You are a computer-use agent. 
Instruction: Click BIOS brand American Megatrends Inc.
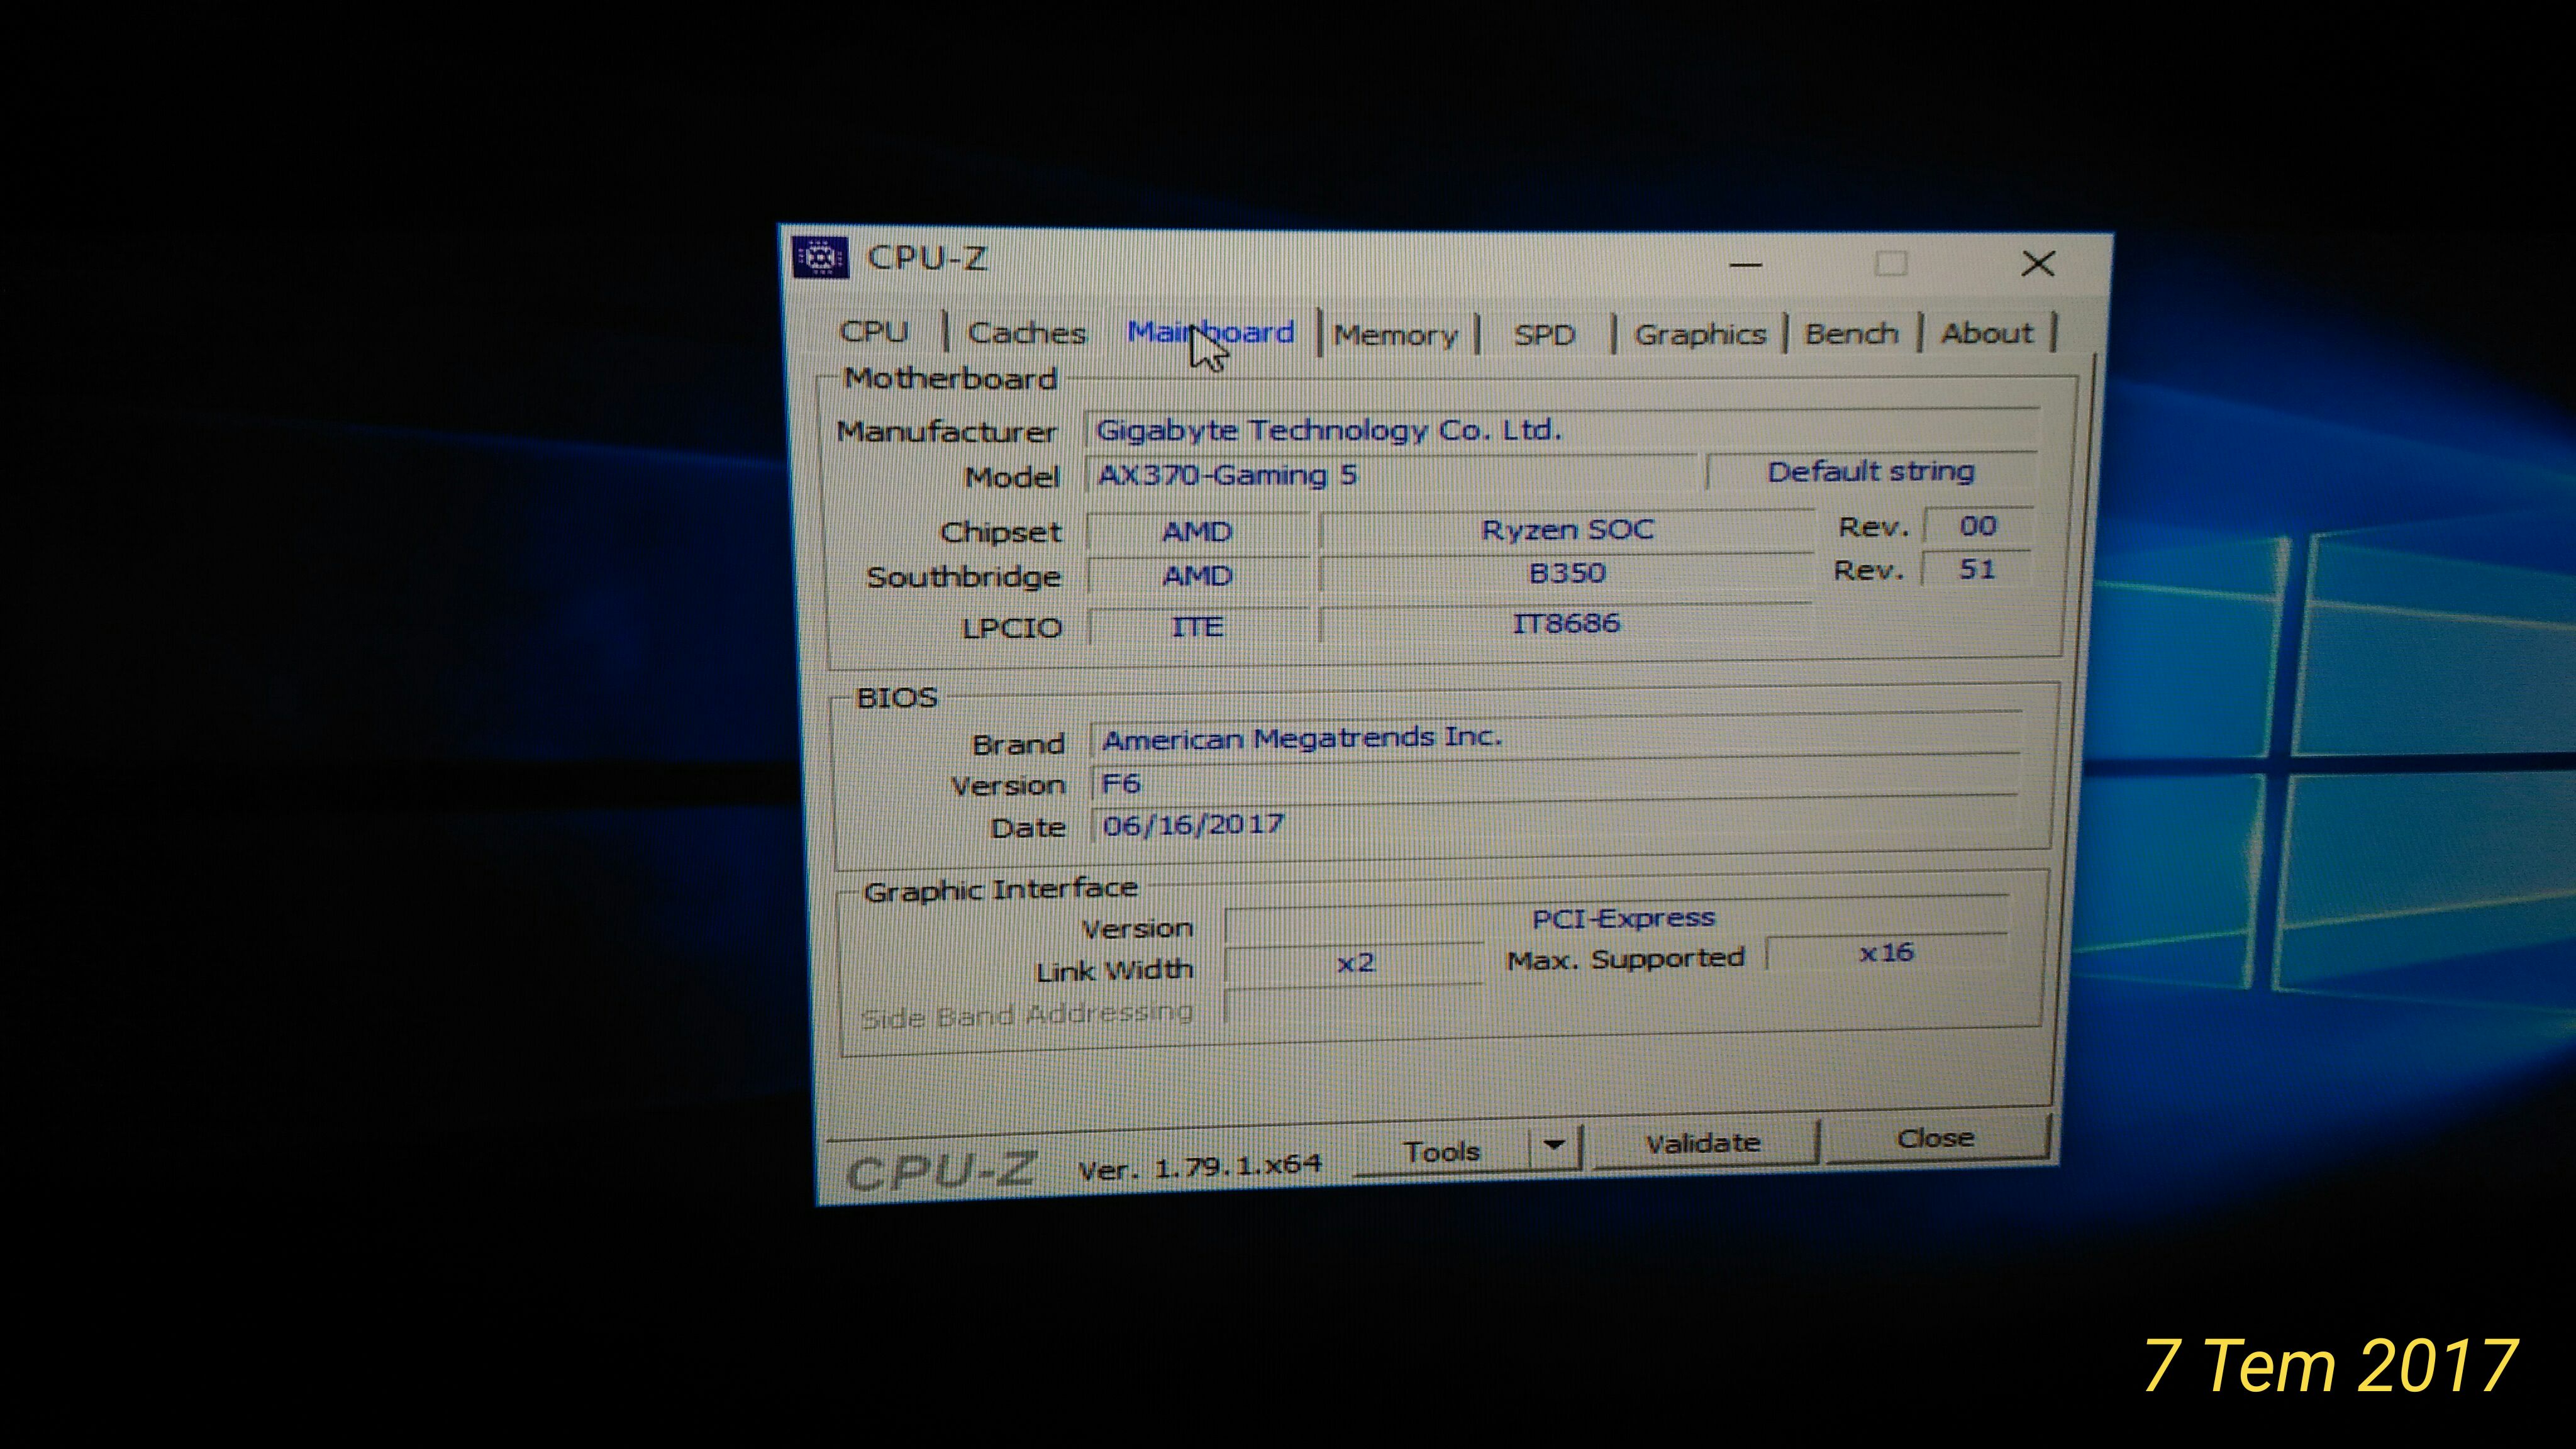[x=1556, y=738]
